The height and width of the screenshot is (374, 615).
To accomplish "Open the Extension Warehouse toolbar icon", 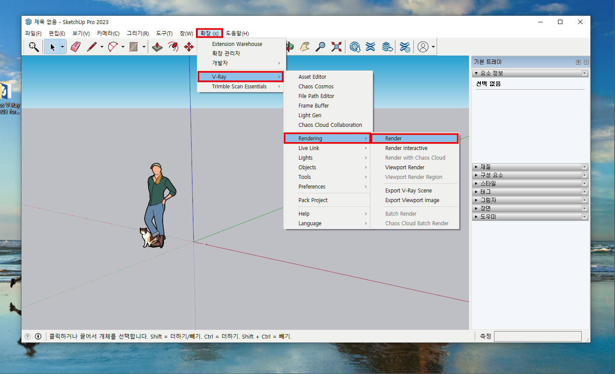I will pyautogui.click(x=371, y=47).
